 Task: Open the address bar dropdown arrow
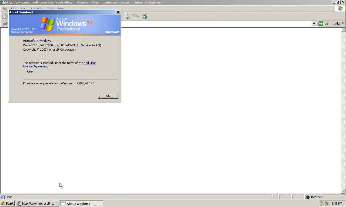tap(314, 24)
